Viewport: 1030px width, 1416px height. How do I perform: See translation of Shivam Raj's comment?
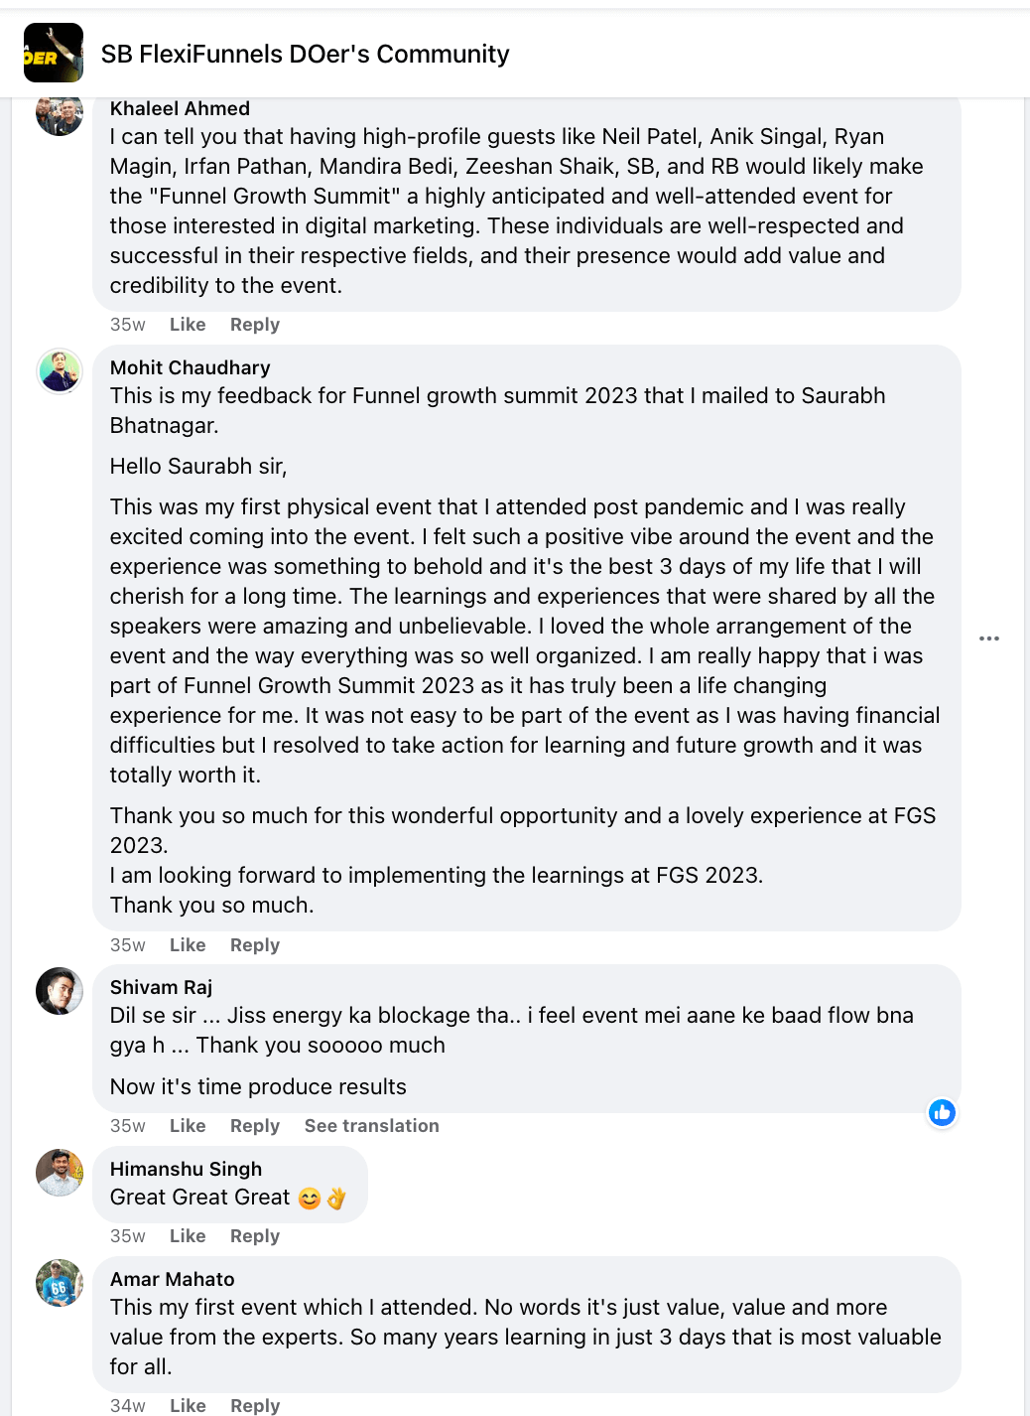pyautogui.click(x=371, y=1126)
